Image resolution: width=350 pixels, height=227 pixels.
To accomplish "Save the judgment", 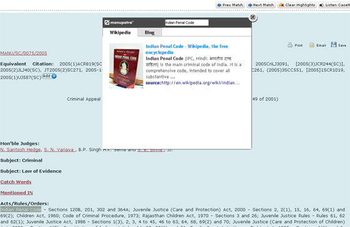I will pyautogui.click(x=338, y=45).
